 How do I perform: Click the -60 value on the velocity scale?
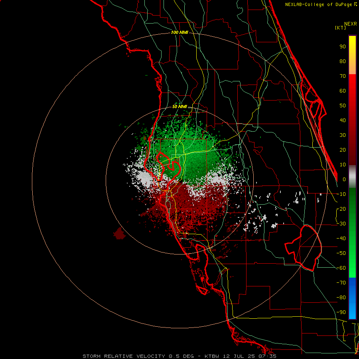[x=341, y=268]
